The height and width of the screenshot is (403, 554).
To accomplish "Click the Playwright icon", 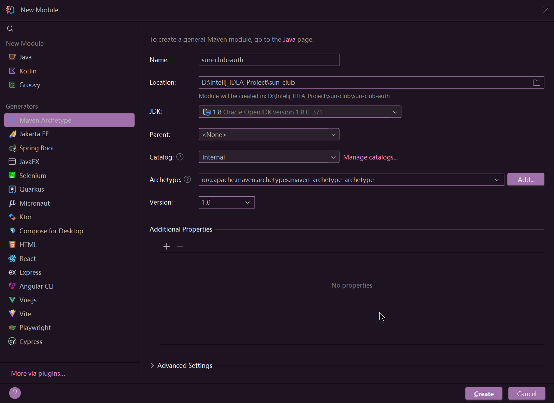I will pyautogui.click(x=12, y=328).
